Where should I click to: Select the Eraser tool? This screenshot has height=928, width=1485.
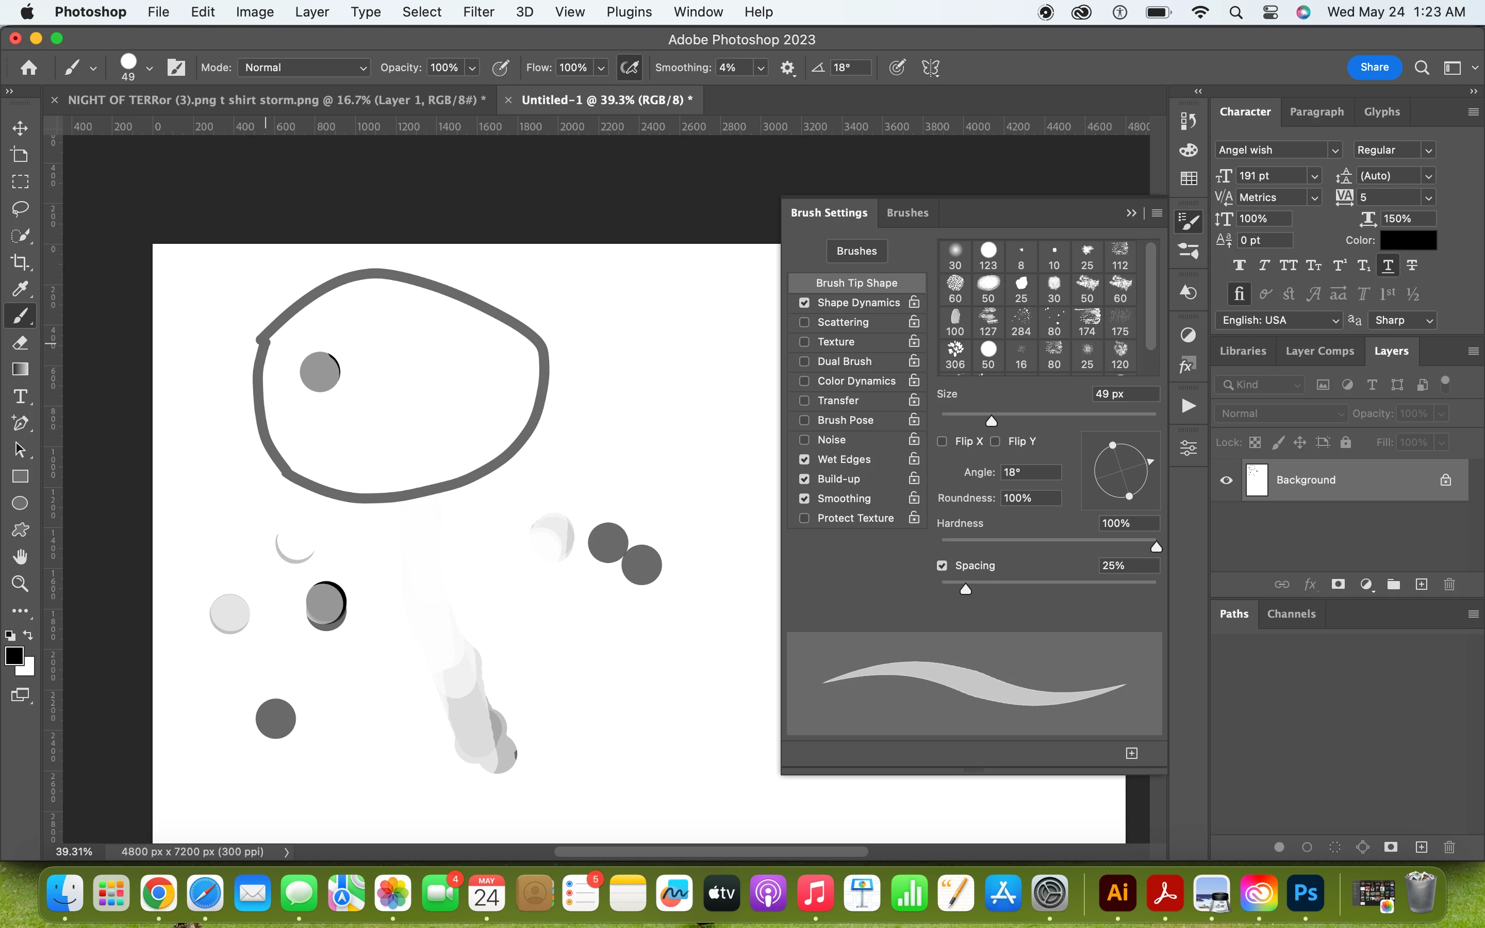(20, 342)
